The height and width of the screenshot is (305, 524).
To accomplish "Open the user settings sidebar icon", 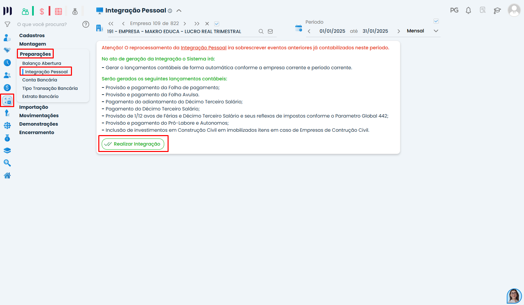I will tap(7, 37).
